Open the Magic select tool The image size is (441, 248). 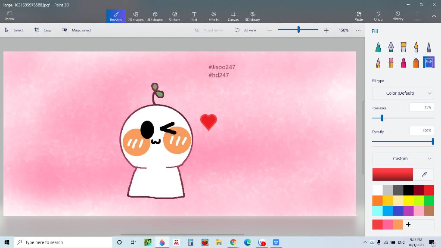pos(77,30)
